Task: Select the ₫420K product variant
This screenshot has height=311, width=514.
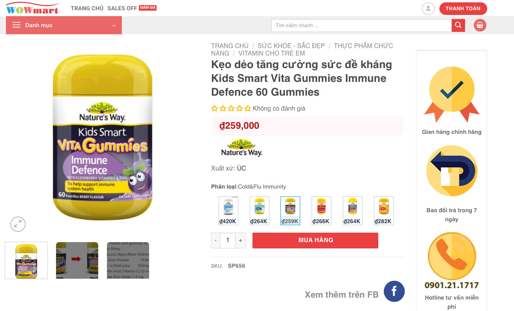Action: pos(228,211)
